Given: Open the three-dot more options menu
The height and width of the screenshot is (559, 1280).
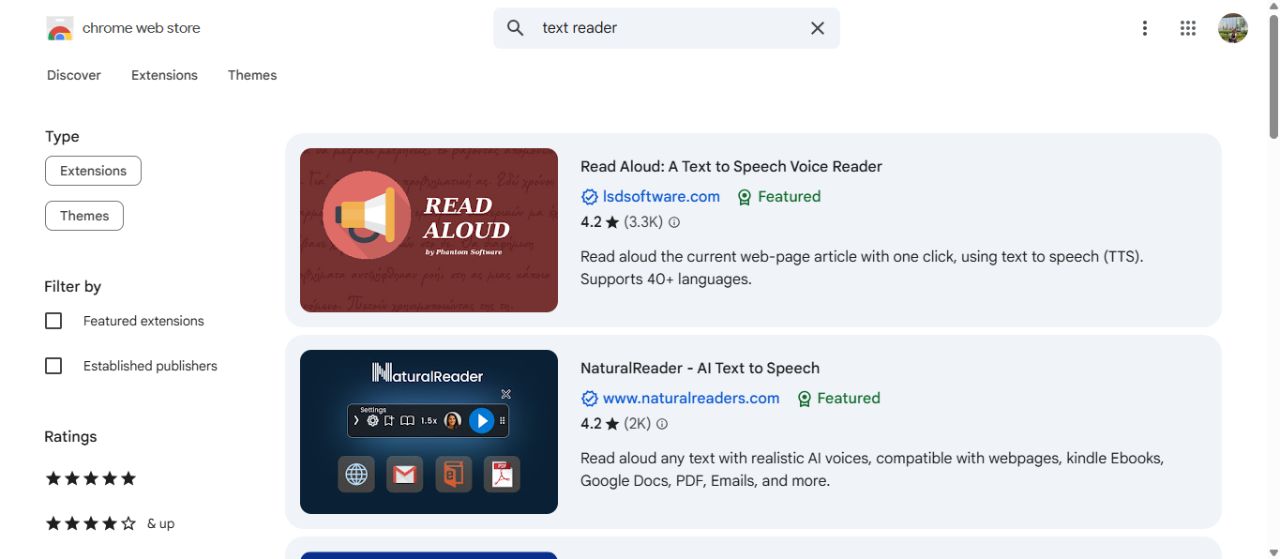Looking at the screenshot, I should click(x=1145, y=28).
